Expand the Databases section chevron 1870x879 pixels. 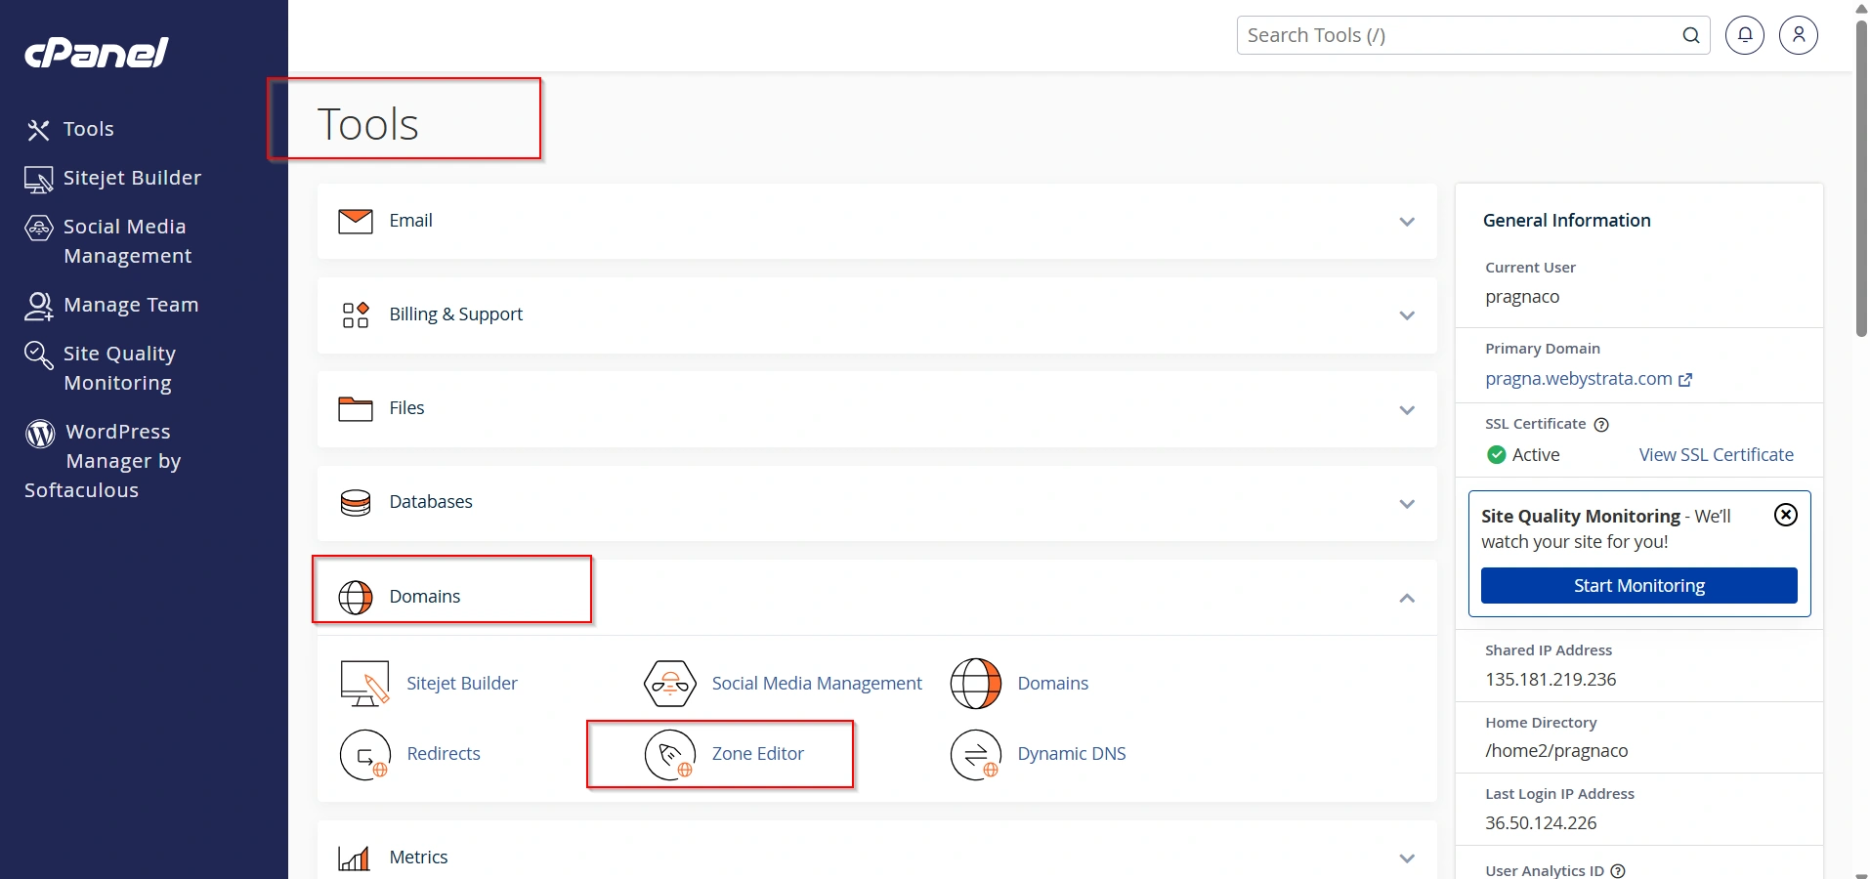(x=1407, y=504)
